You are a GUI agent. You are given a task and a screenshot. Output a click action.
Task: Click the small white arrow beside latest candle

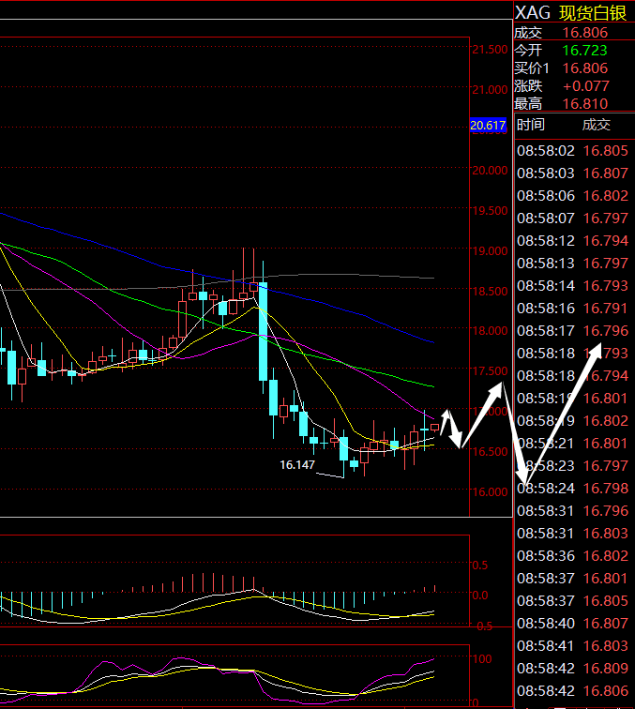451,427
